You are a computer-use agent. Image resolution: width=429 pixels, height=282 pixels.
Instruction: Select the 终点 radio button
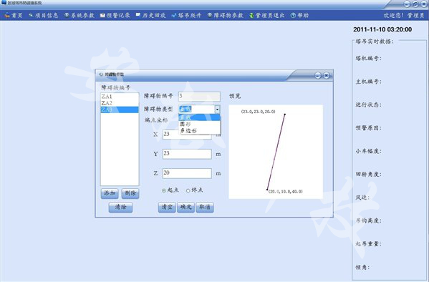pos(188,190)
